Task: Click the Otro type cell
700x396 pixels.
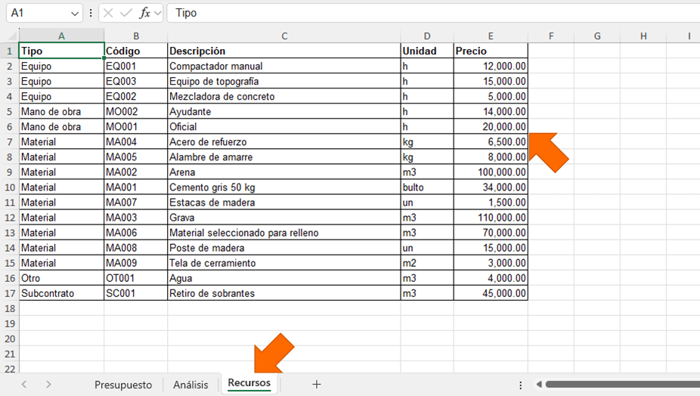Action: click(61, 278)
